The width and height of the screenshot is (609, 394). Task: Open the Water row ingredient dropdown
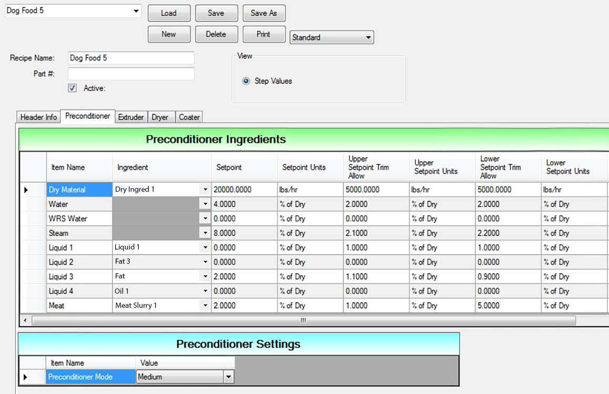pos(205,204)
